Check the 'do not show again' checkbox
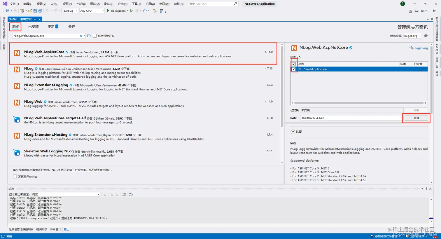The height and width of the screenshot is (239, 441). [15, 177]
